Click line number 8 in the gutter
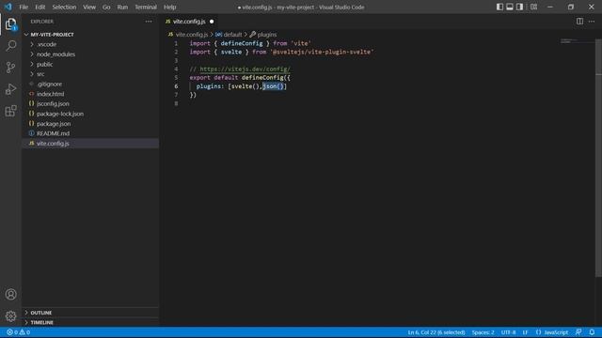Image resolution: width=602 pixels, height=338 pixels. point(176,103)
